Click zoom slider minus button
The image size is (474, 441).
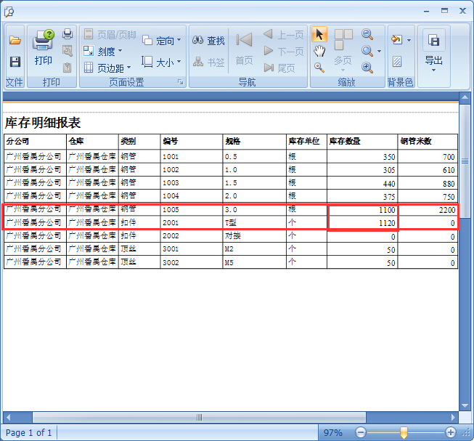point(360,432)
